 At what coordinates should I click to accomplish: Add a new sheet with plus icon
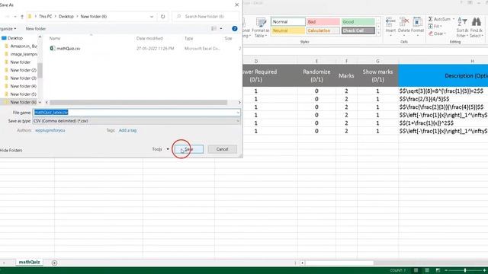click(54, 263)
